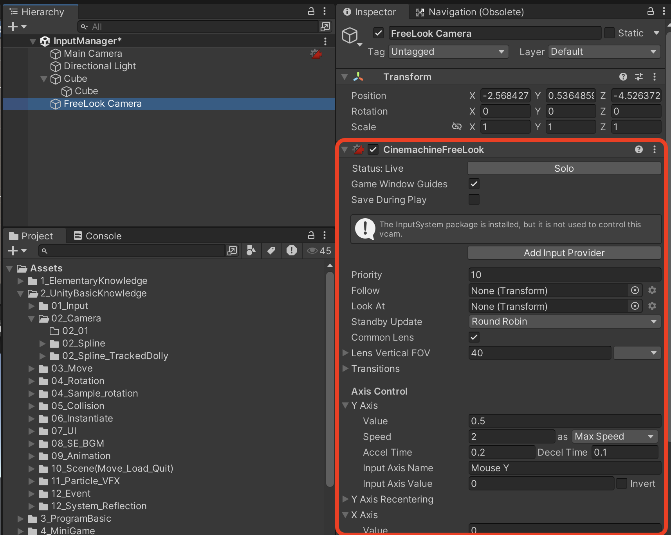671x535 pixels.
Task: Click search by label icon in Project
Action: (271, 251)
